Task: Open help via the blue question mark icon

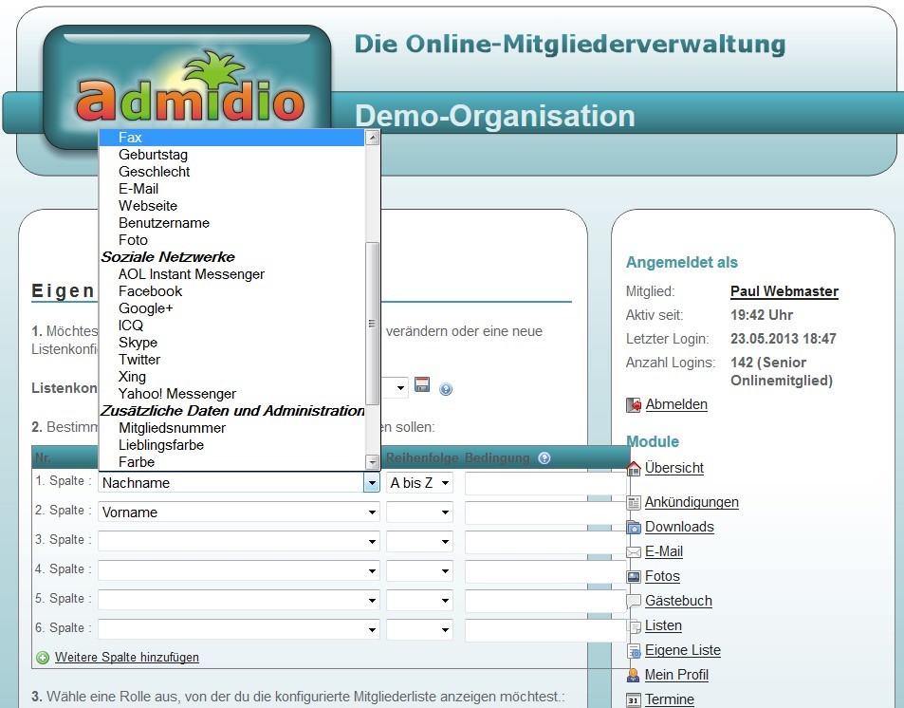Action: 445,387
